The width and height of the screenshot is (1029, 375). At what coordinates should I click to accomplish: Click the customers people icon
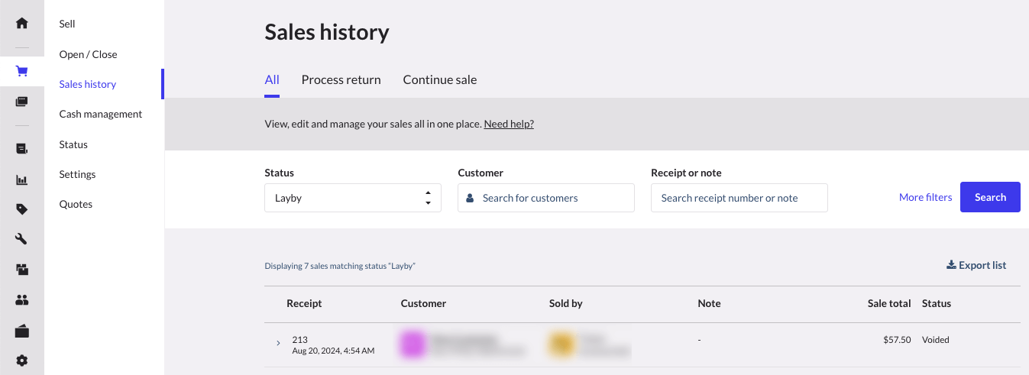click(x=21, y=300)
